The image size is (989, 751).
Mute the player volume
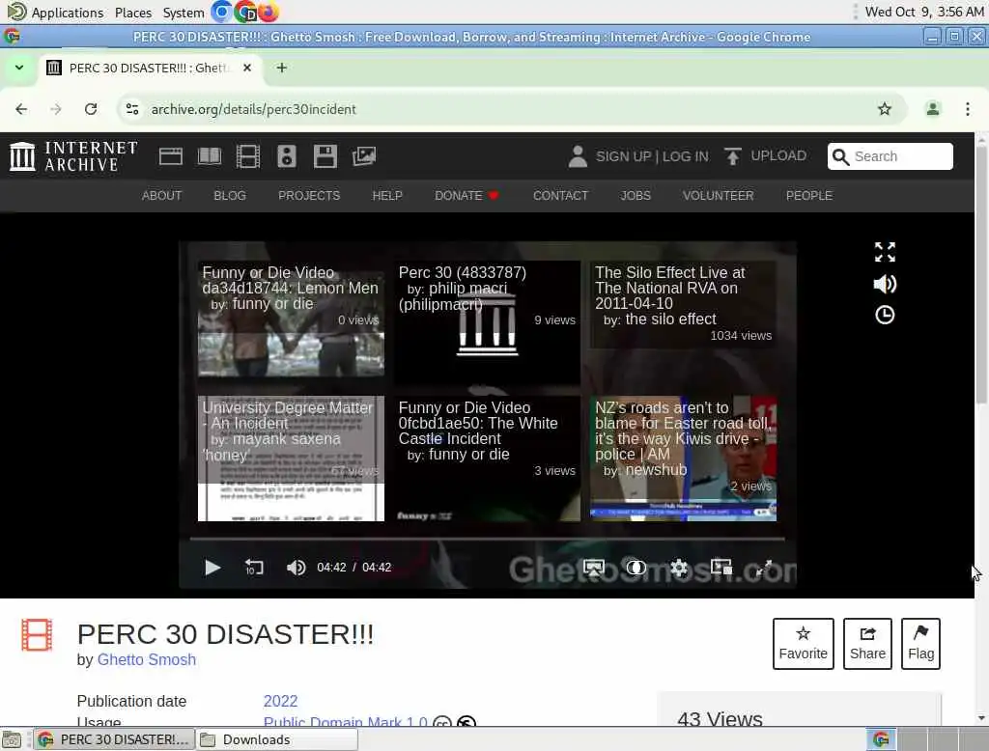click(296, 568)
